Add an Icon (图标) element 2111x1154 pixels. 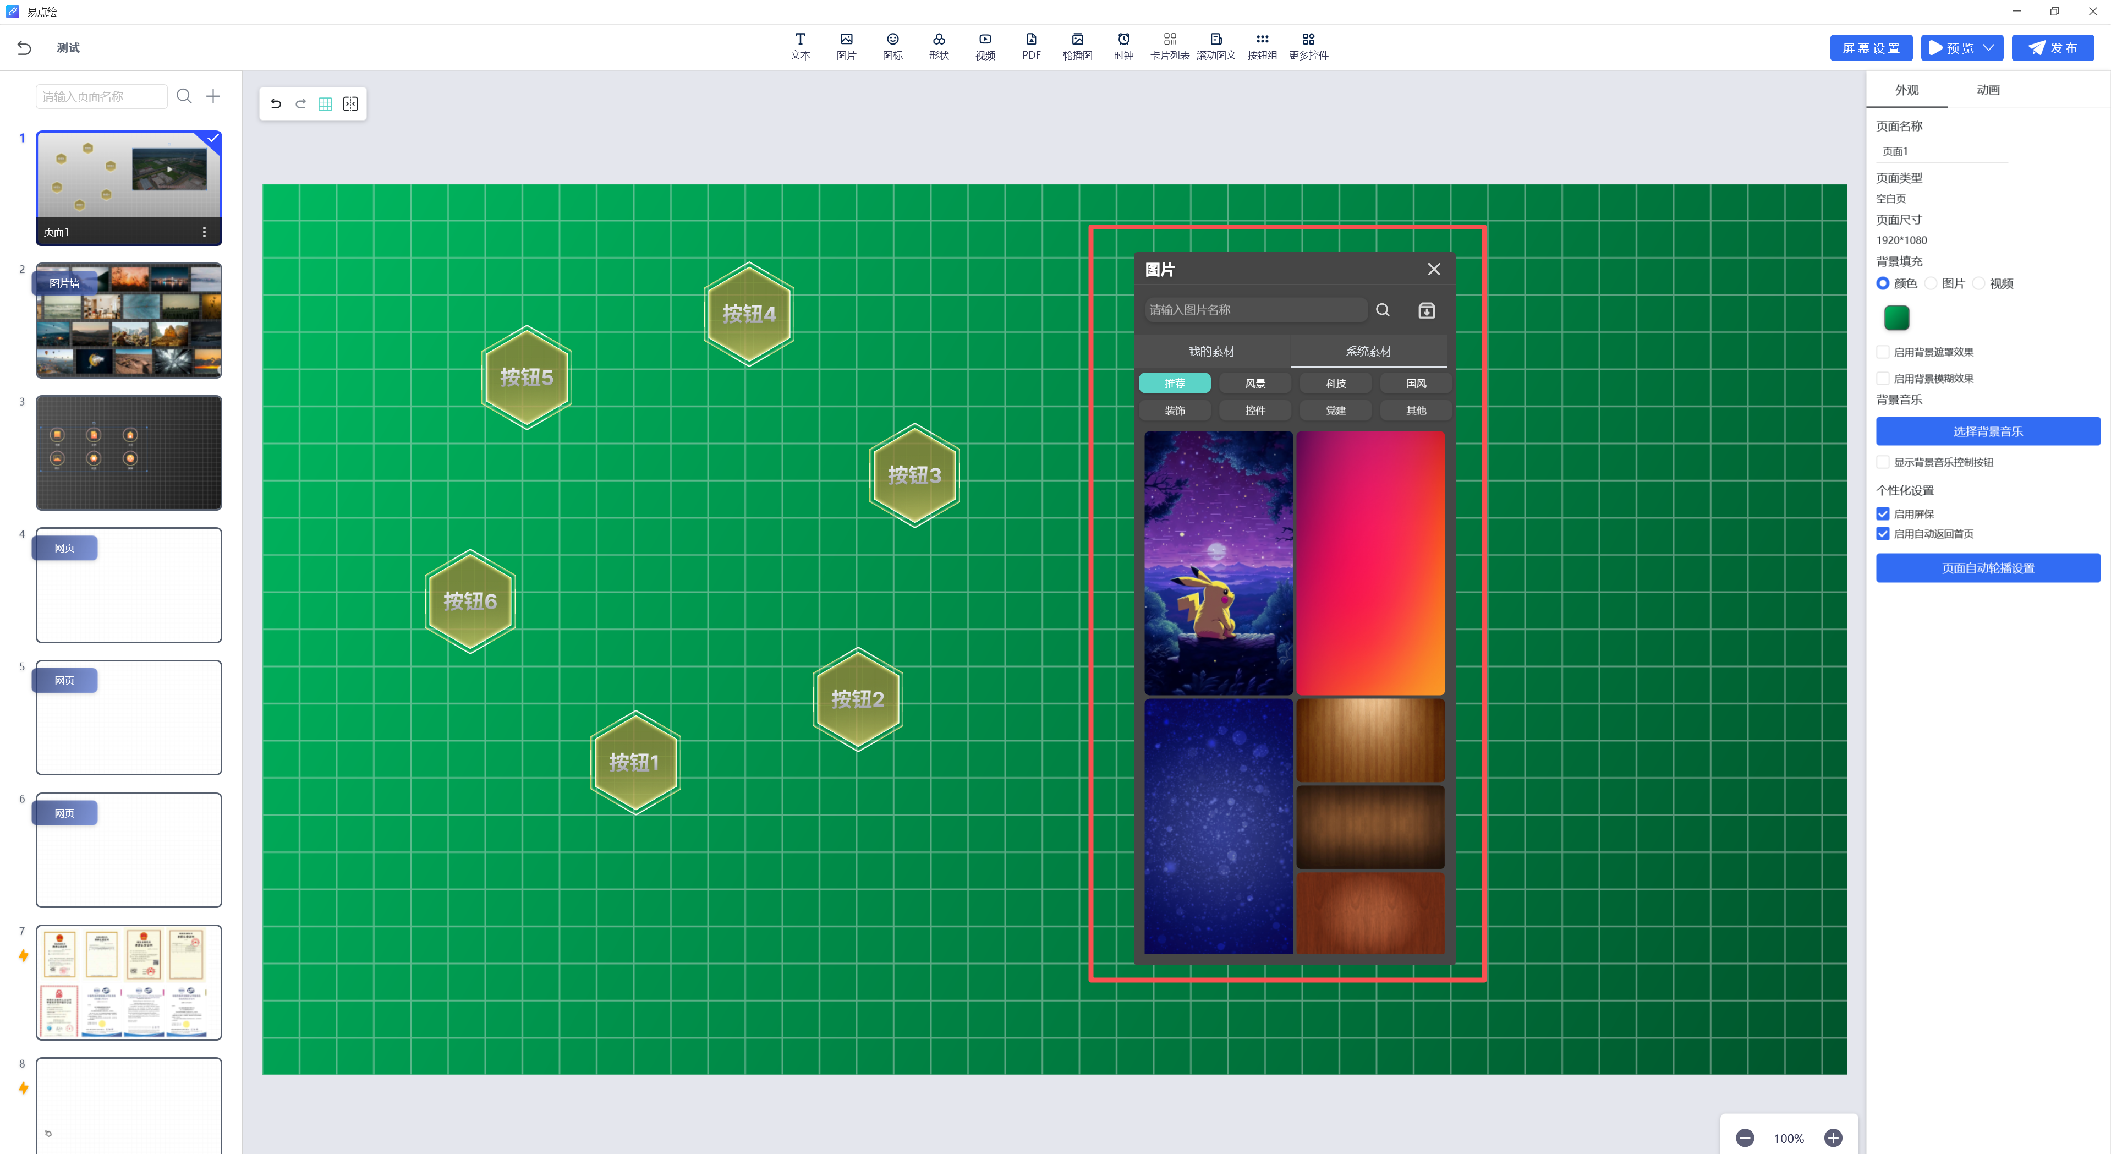892,47
